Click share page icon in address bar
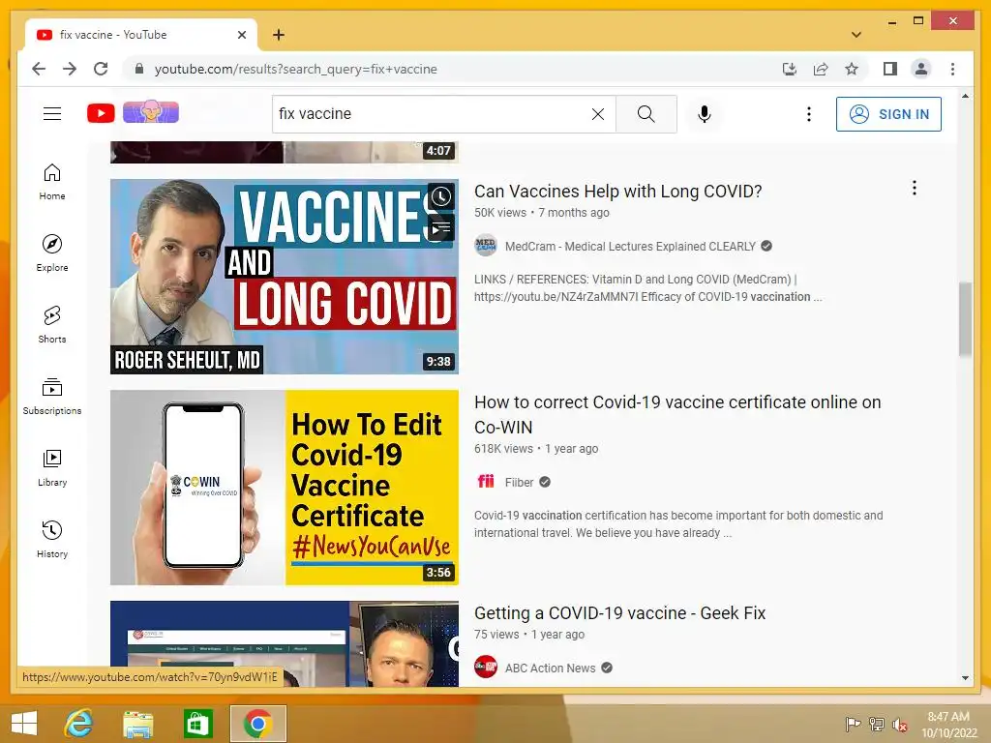991x743 pixels. pyautogui.click(x=821, y=69)
